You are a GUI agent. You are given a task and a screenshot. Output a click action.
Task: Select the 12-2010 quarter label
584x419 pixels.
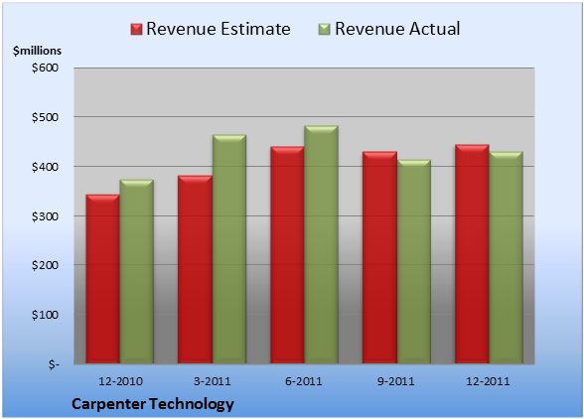[120, 381]
